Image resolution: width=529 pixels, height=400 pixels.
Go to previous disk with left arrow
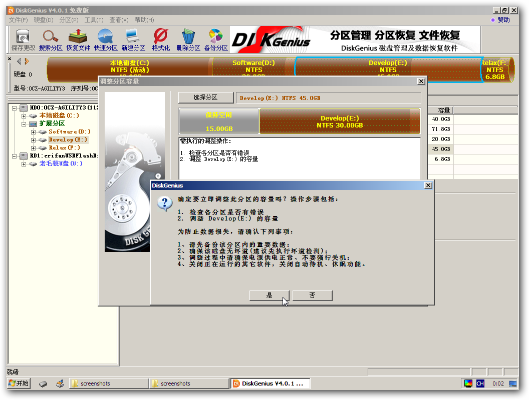tap(19, 61)
